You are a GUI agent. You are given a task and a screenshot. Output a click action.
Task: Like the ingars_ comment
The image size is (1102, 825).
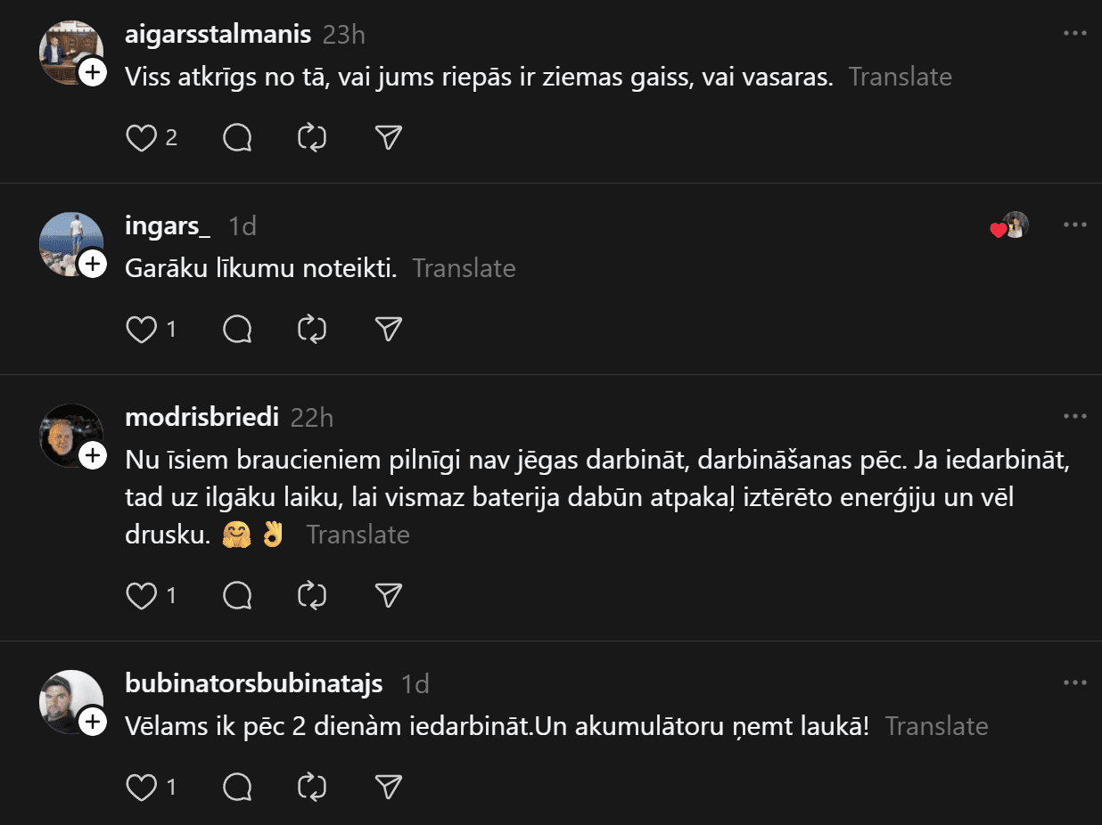click(141, 330)
